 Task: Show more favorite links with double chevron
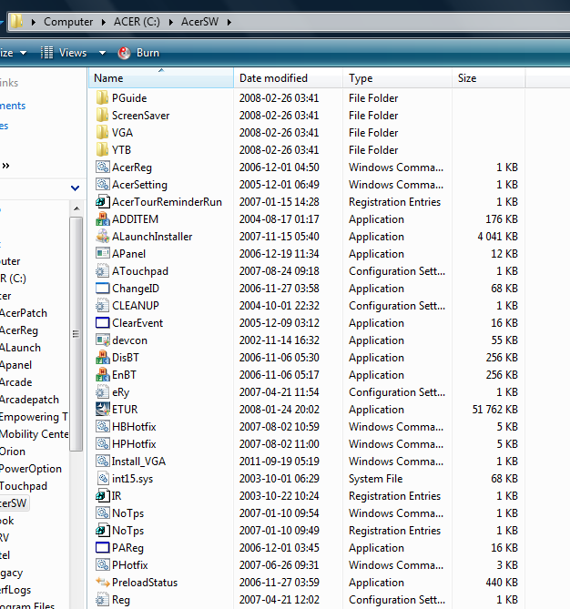click(x=5, y=166)
